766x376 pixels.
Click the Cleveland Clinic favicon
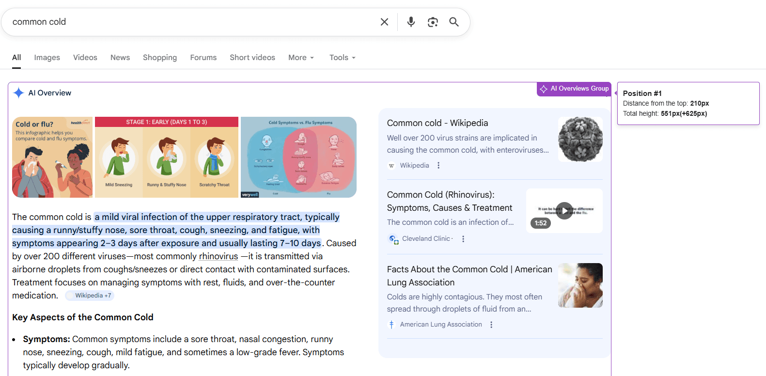tap(394, 239)
